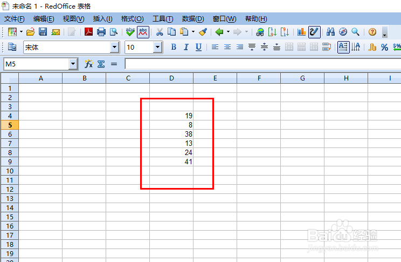Center text horizontally

pos(227,47)
